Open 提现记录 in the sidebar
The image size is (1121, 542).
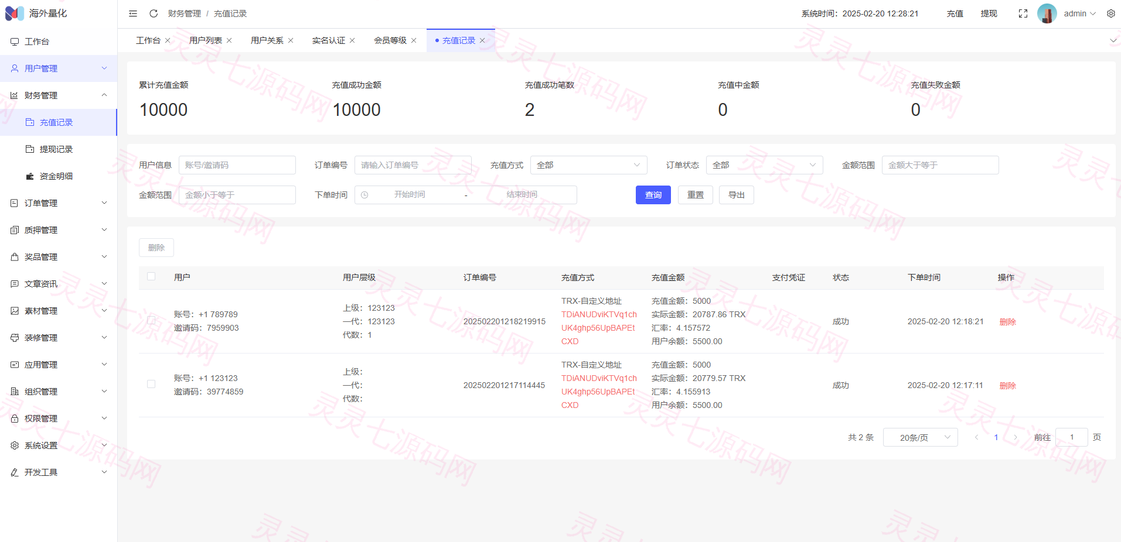coord(59,149)
